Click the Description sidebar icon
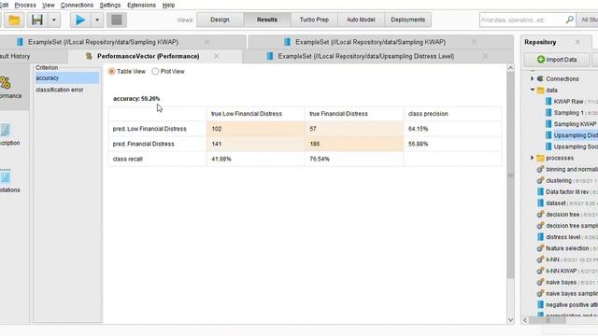This screenshot has height=336, width=598. pos(5,131)
